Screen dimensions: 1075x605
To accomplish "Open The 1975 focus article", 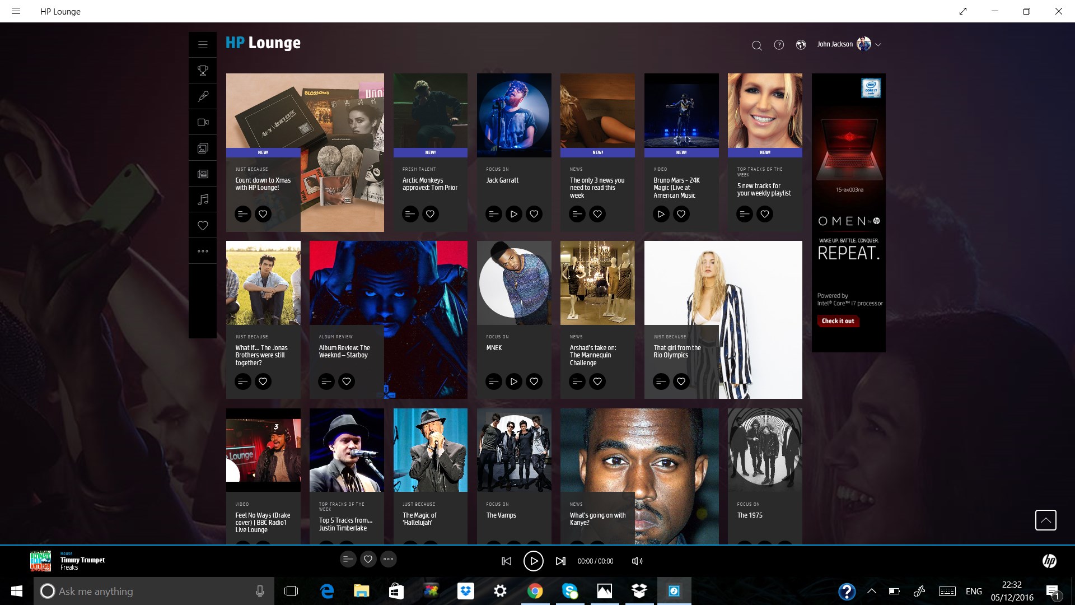I will (x=750, y=515).
